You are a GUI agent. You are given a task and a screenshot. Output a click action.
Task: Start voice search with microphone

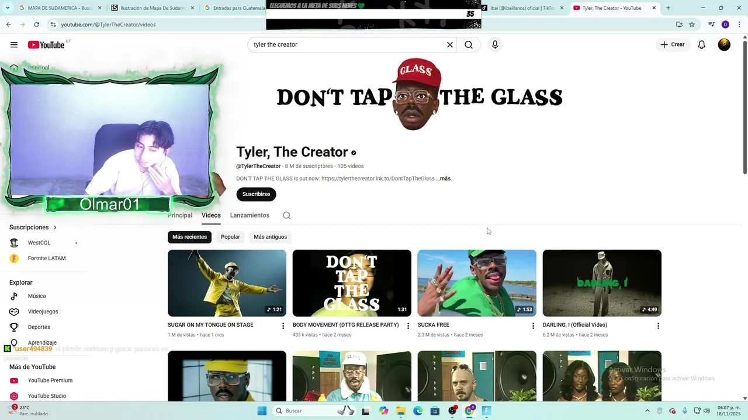tap(495, 45)
